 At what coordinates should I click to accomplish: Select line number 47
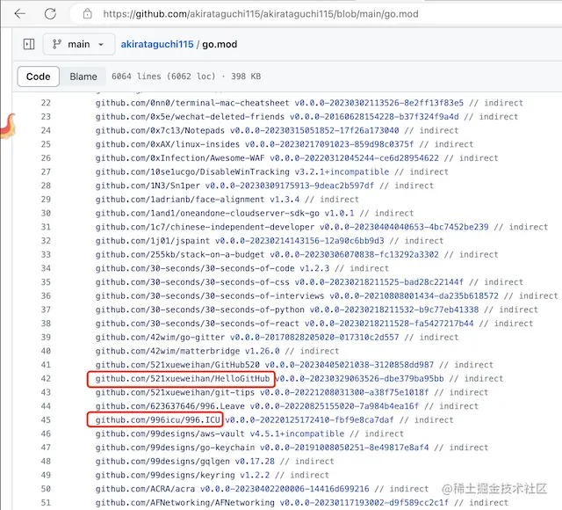(x=46, y=448)
